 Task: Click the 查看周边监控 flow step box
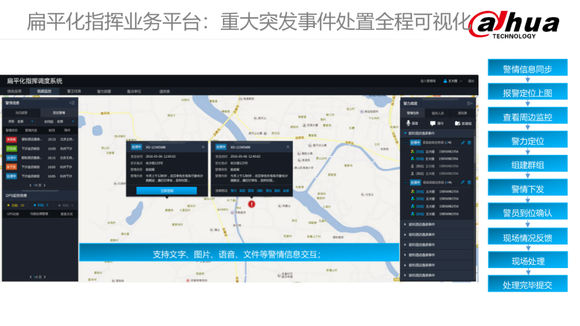pyautogui.click(x=527, y=116)
